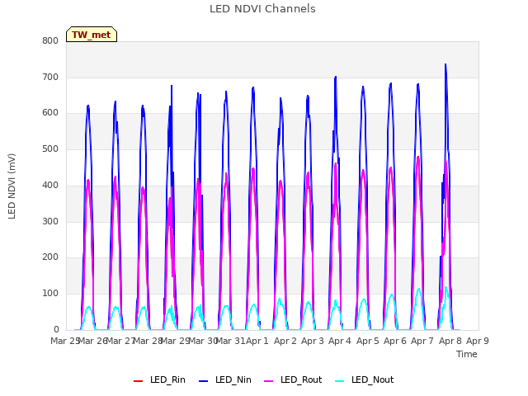Click the Mar 28 x-axis label

[x=148, y=341]
